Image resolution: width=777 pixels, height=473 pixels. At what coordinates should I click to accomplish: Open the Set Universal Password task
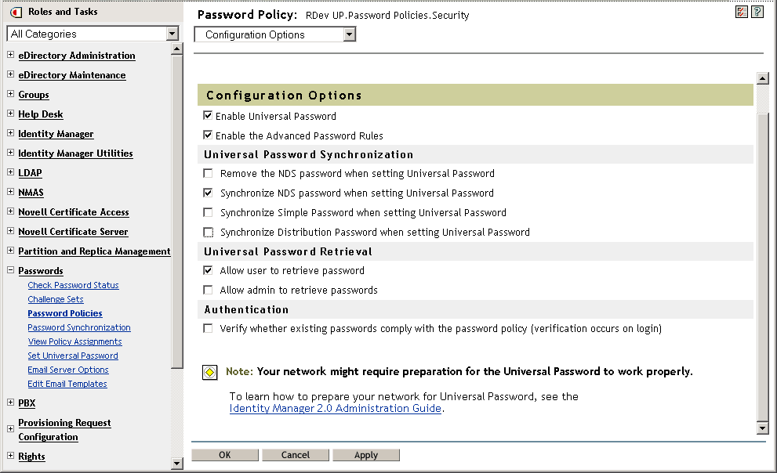click(72, 356)
